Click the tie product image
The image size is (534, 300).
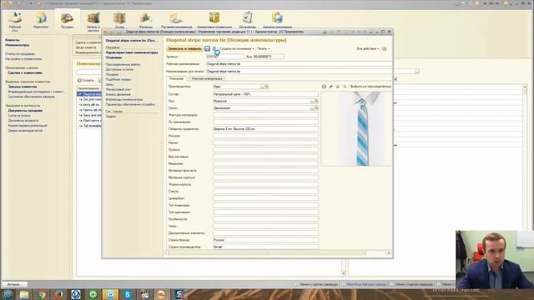click(x=356, y=128)
